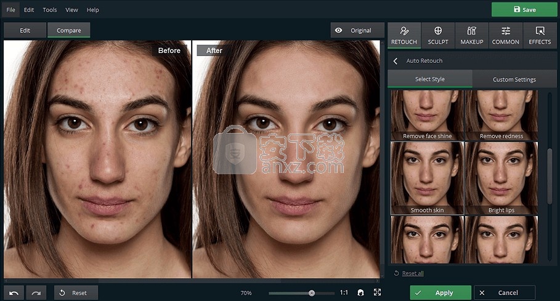560x301 pixels.
Task: Select the unlabeled style thumbnail below Bright lips
Action: (501, 239)
